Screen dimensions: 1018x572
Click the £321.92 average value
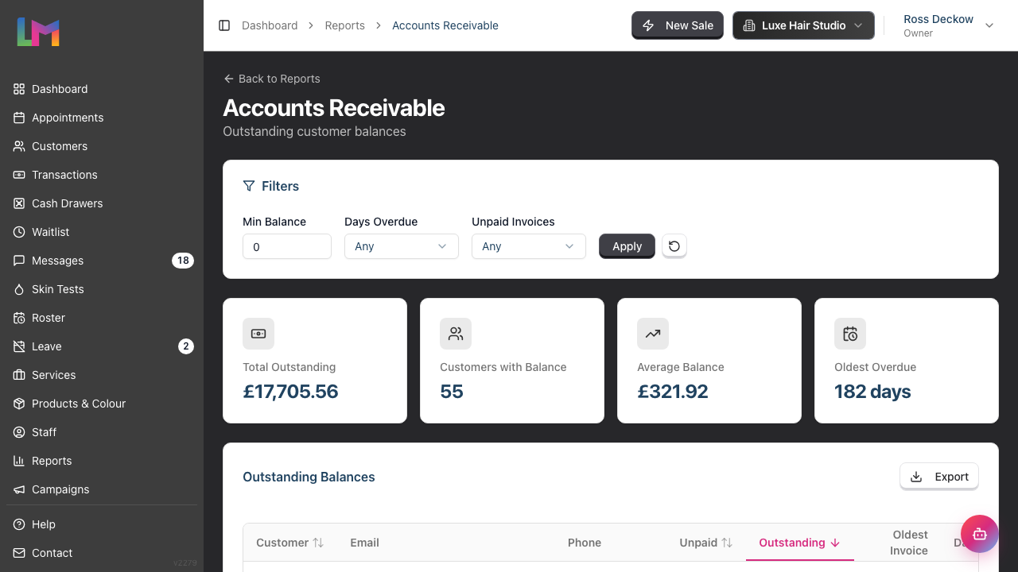coord(673,392)
